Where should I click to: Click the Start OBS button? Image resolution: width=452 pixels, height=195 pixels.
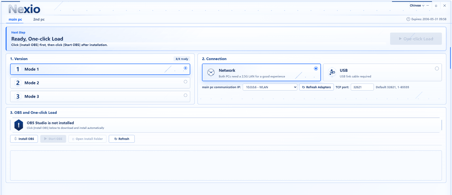[x=53, y=139]
